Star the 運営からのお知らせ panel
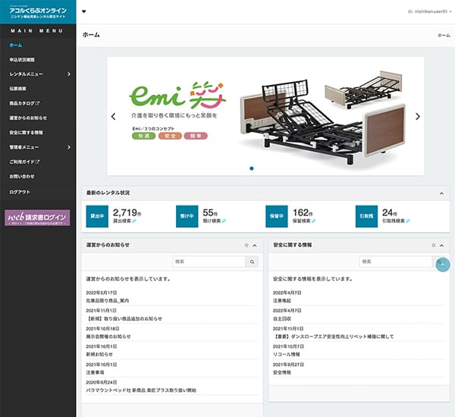The height and width of the screenshot is (417, 455). click(246, 246)
